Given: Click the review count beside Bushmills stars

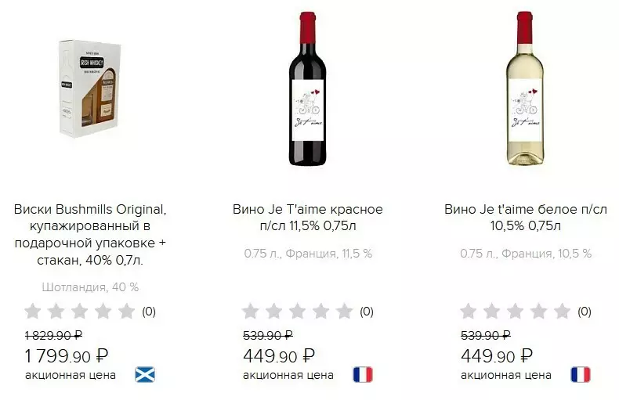Looking at the screenshot, I should (x=149, y=312).
